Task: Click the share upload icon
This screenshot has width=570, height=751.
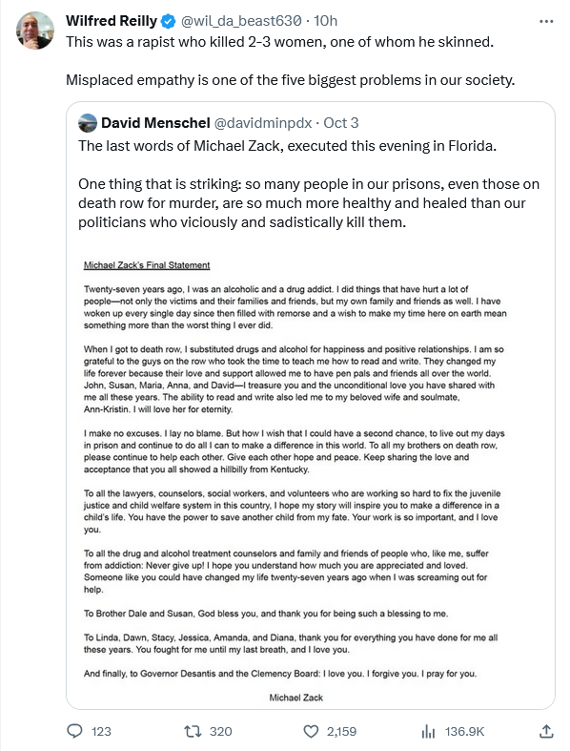Action: (x=546, y=731)
